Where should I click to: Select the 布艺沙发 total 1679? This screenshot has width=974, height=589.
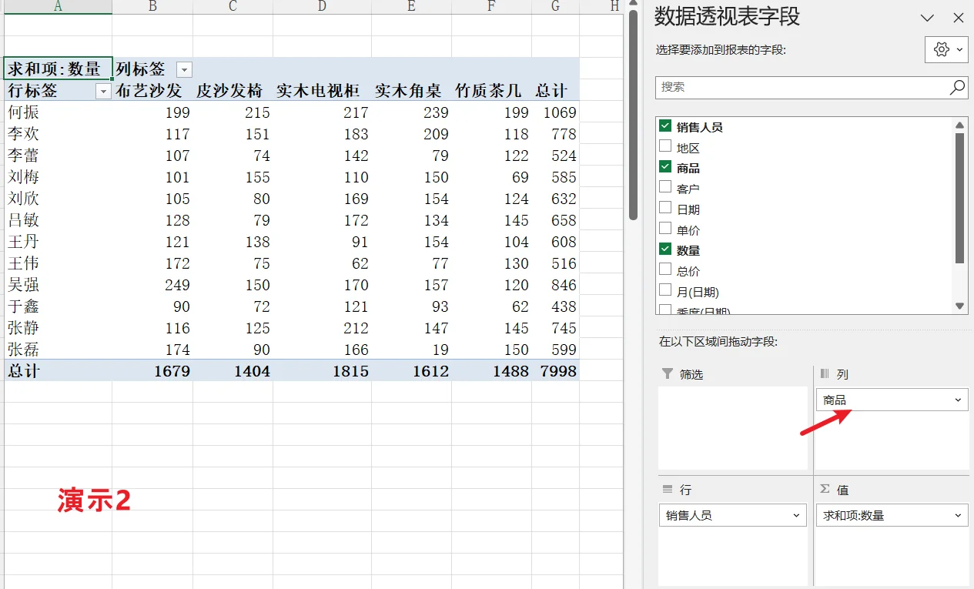(x=152, y=371)
